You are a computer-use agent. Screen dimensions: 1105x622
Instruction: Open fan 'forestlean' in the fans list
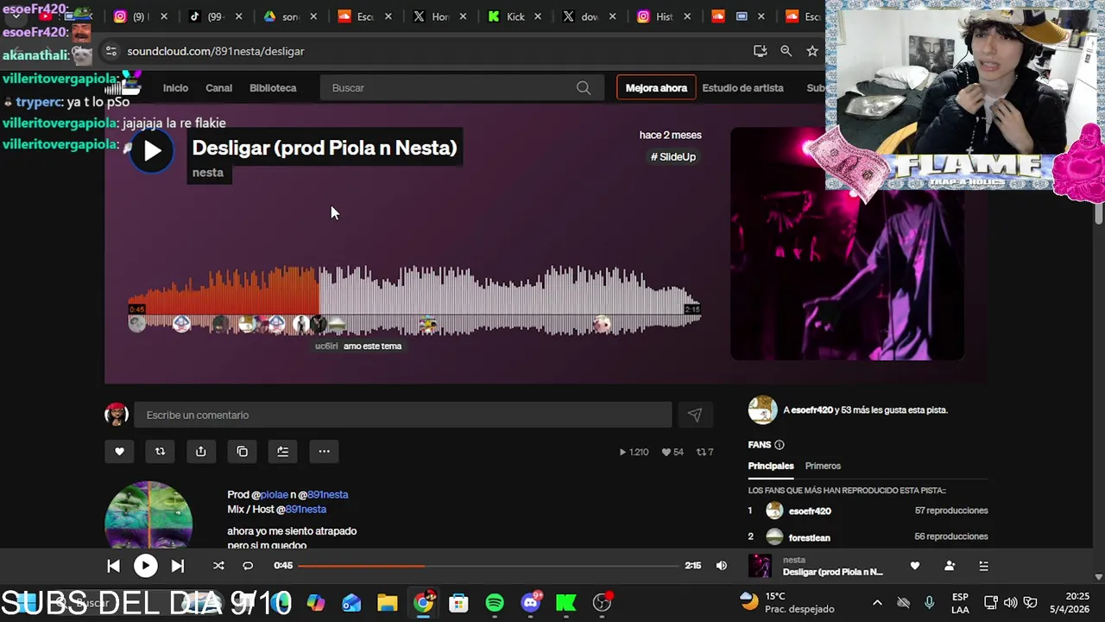coord(809,537)
